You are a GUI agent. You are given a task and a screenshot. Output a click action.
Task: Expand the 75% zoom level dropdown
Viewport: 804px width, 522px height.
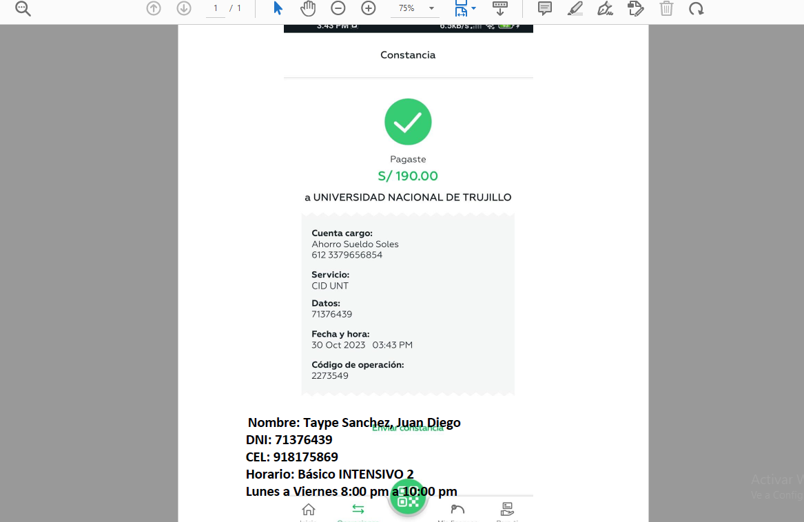tap(432, 8)
